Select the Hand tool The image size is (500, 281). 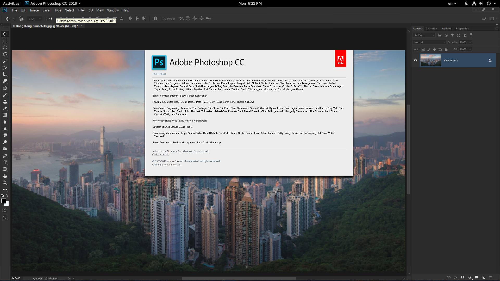tap(5, 176)
